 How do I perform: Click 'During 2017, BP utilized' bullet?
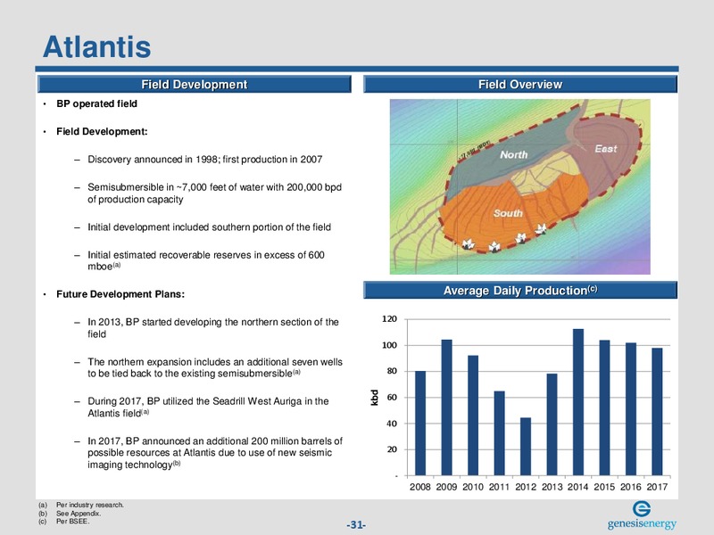[208, 407]
